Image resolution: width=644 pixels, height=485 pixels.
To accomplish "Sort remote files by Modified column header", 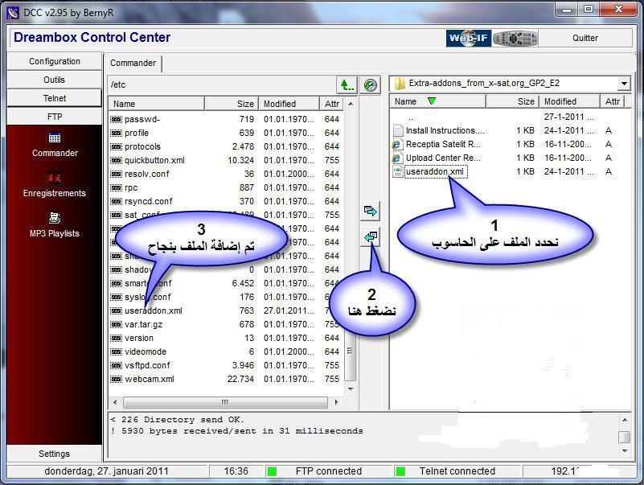I will point(289,104).
